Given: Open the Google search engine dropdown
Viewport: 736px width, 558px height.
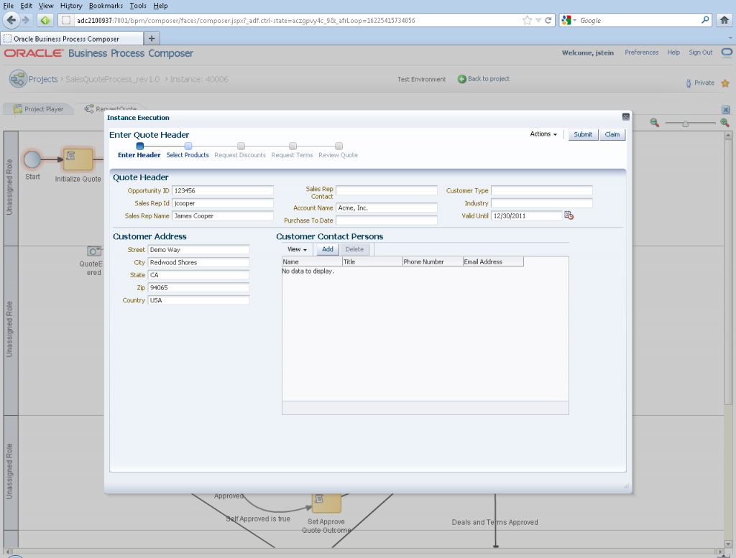Looking at the screenshot, I should 569,20.
